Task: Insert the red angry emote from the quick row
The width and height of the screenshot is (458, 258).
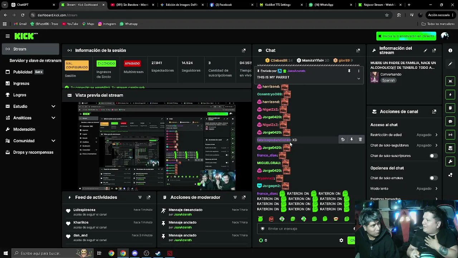Action: pos(271,219)
